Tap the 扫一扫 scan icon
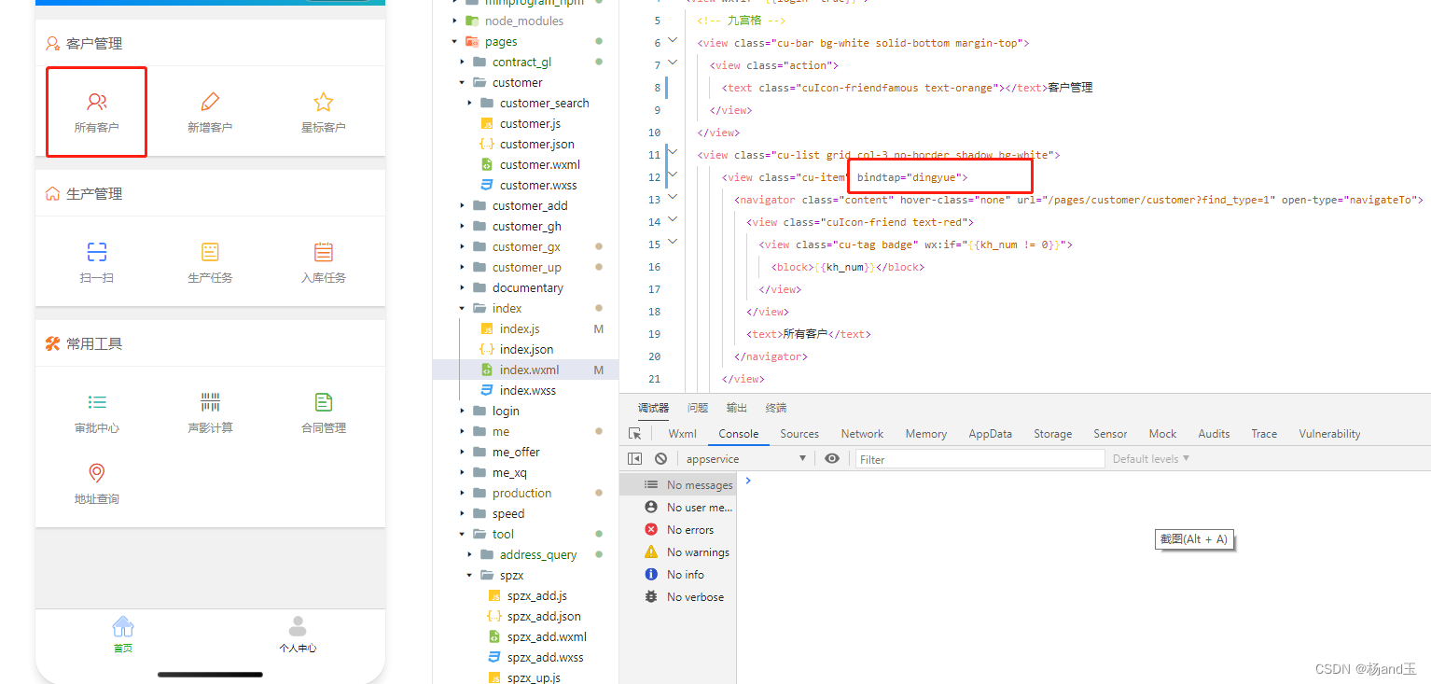The image size is (1431, 684). [x=97, y=252]
